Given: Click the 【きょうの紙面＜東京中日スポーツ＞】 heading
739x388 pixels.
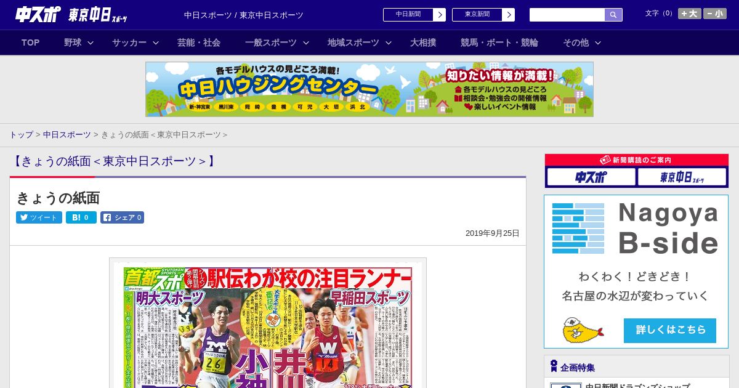Looking at the screenshot, I should [x=114, y=161].
